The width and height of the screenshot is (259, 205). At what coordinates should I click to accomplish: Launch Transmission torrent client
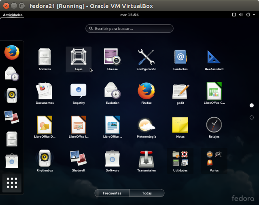click(x=146, y=161)
